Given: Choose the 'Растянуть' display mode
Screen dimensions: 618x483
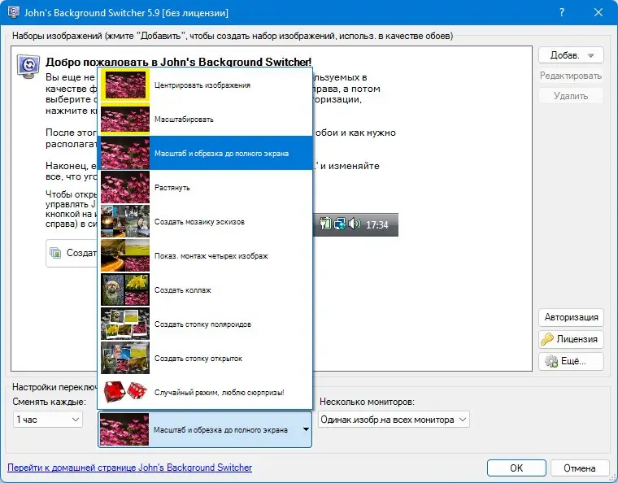Looking at the screenshot, I should click(205, 188).
